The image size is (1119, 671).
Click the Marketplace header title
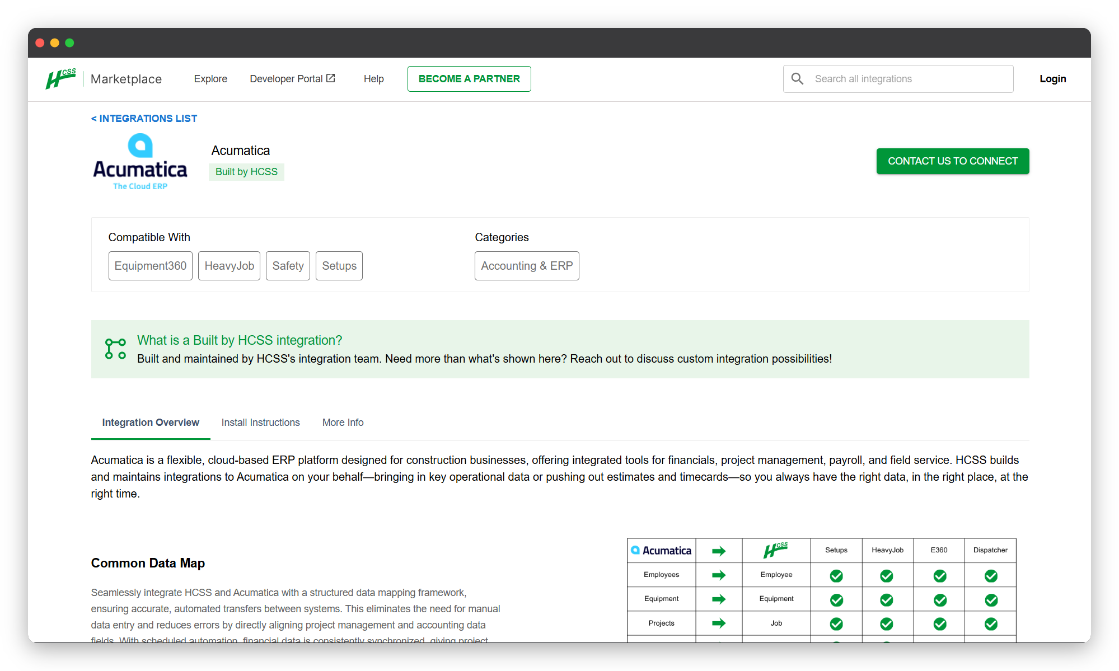click(x=126, y=79)
